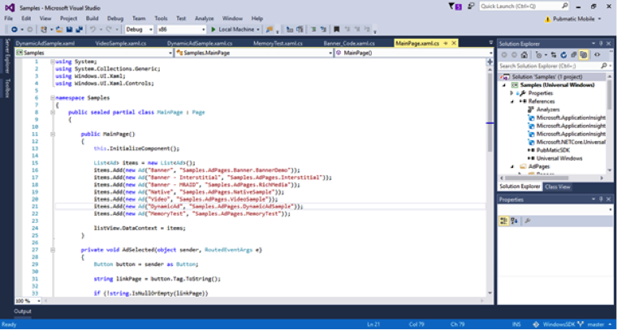This screenshot has height=330, width=617.
Task: Collapse the AdPages folder node
Action: [512, 166]
